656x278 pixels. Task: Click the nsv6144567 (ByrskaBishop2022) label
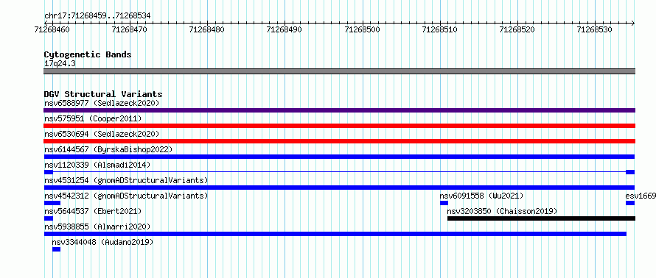[x=108, y=149]
